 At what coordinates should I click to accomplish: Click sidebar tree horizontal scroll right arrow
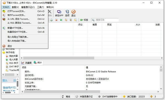click(x=17, y=75)
